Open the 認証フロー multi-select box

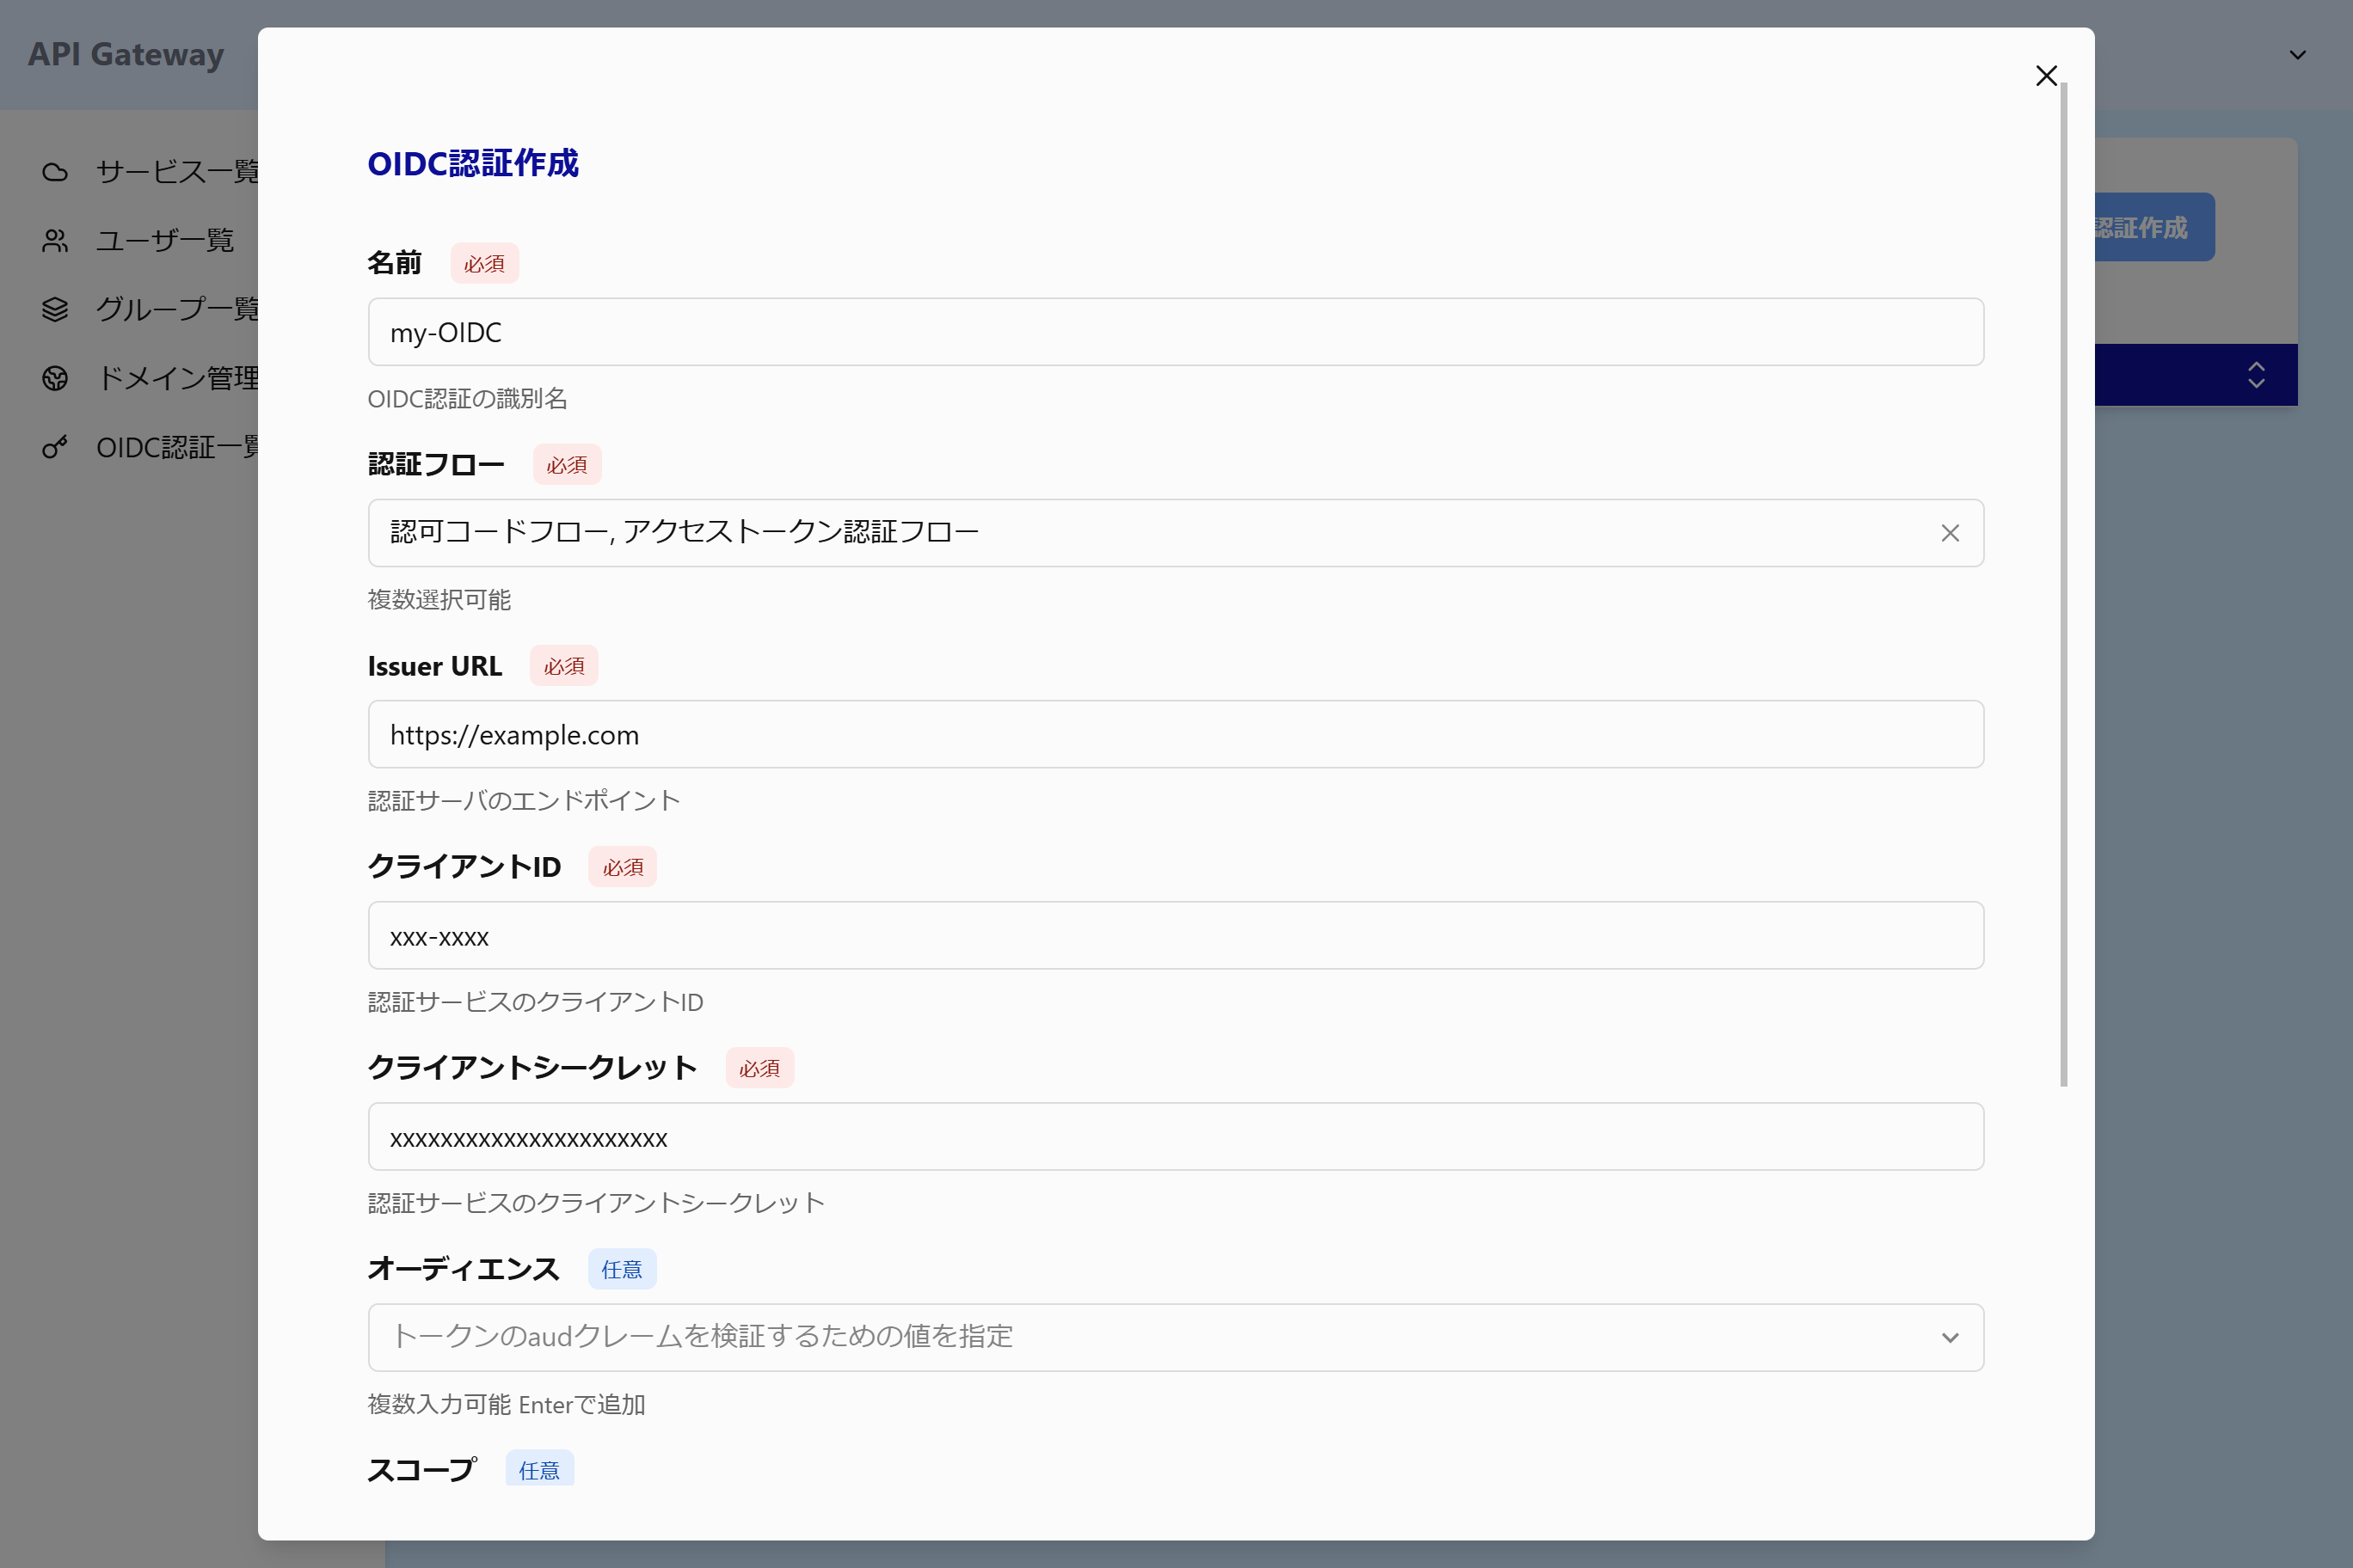pos(1176,533)
